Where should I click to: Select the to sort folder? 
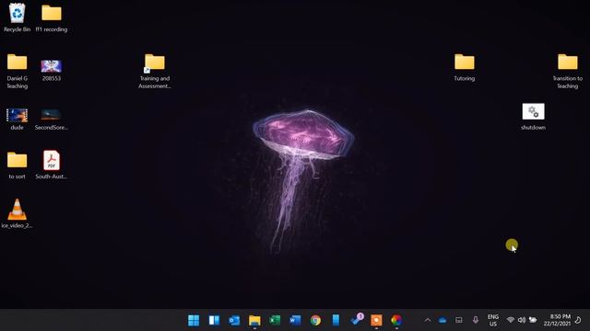point(17,165)
